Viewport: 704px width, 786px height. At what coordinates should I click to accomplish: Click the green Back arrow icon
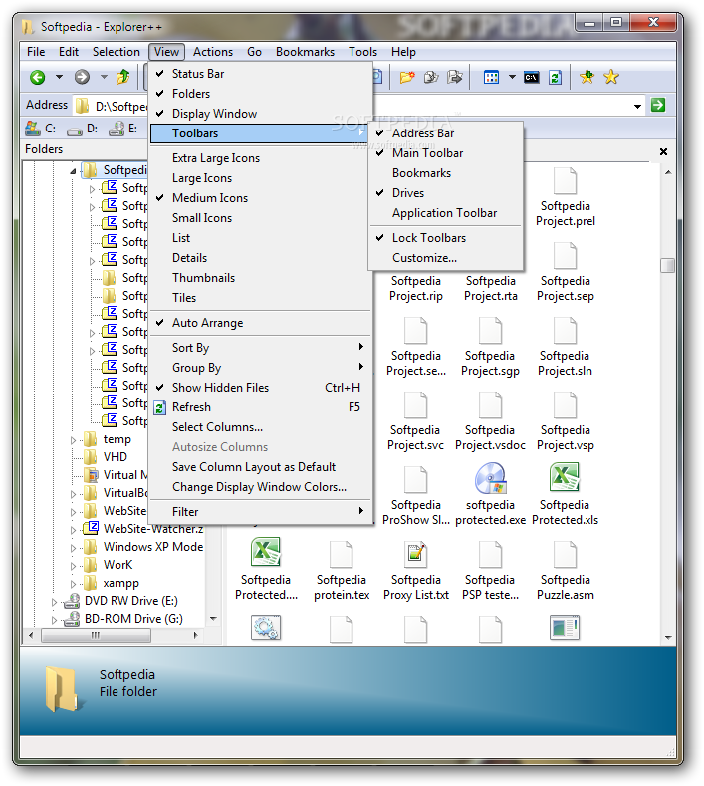point(38,77)
